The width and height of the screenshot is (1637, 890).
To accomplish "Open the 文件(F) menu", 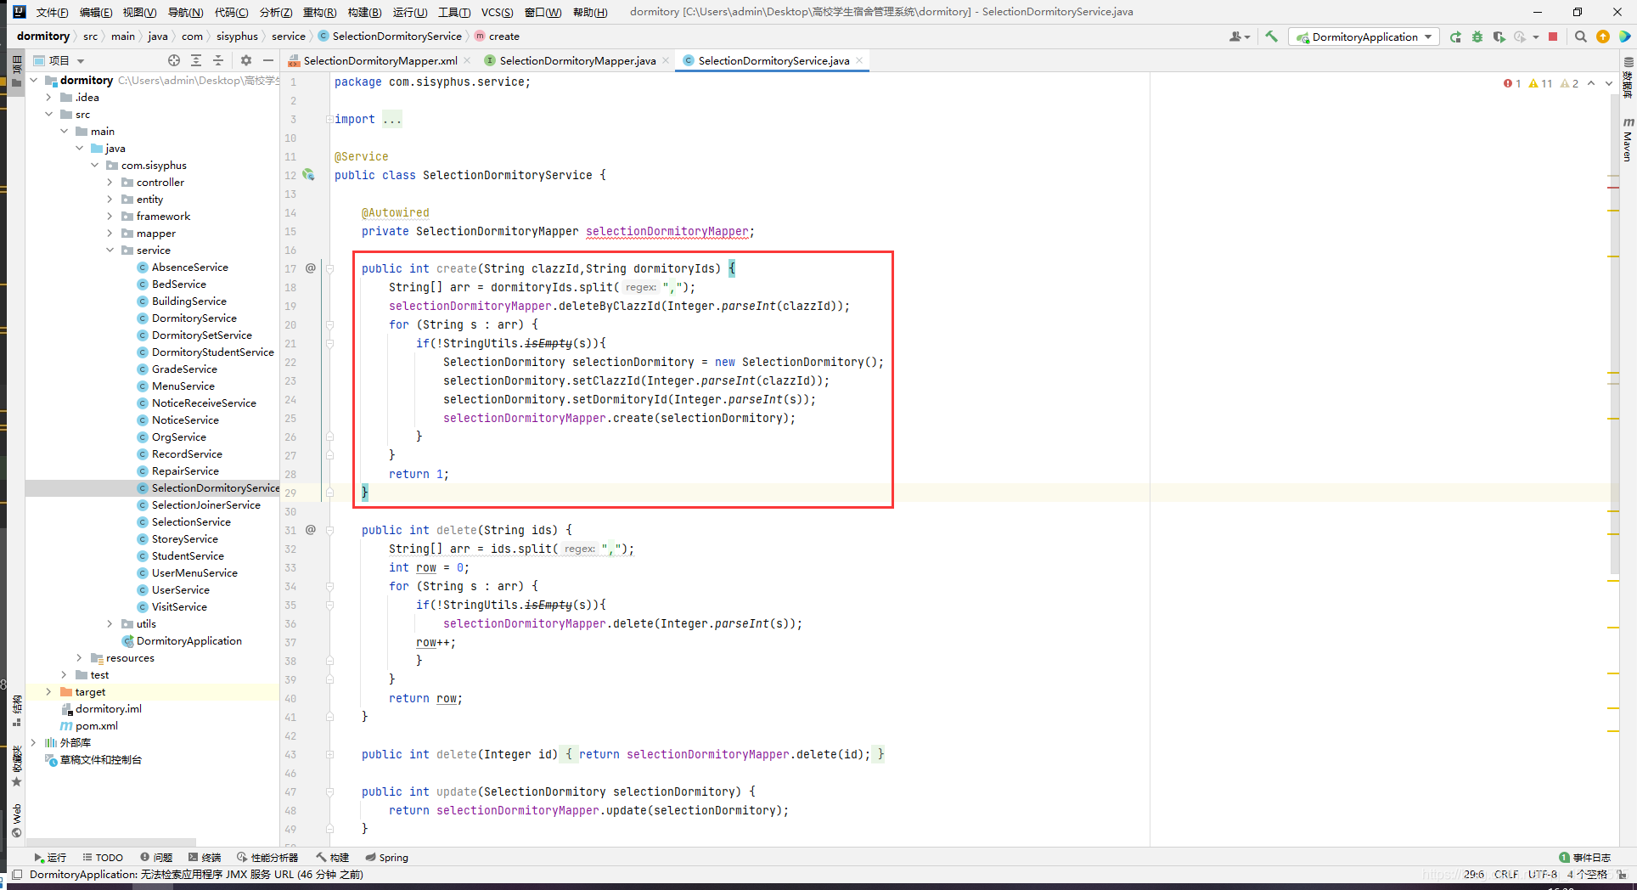I will pyautogui.click(x=53, y=12).
